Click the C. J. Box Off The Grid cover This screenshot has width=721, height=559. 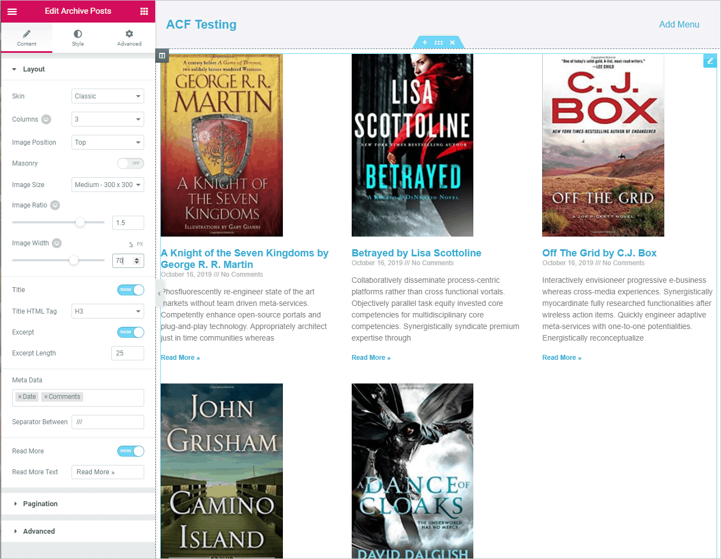coord(603,145)
